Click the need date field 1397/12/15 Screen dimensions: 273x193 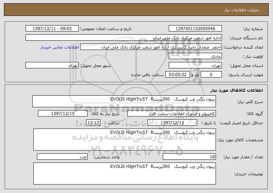point(63,114)
